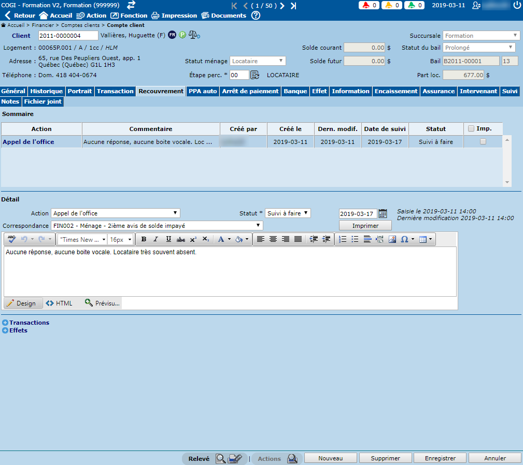The image size is (523, 465).
Task: Click the Enregistrer button
Action: (440, 458)
